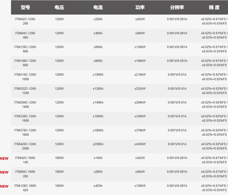The height and width of the screenshot is (195, 228).
Task: Click the ±378kW power value
Action: [x=140, y=130]
